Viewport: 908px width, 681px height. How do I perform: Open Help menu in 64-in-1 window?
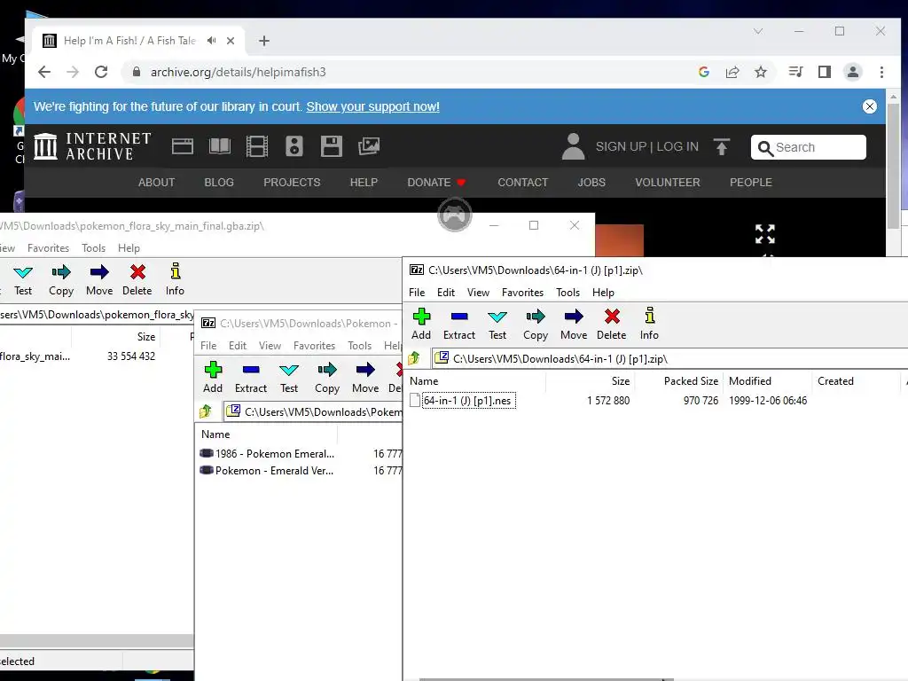[x=603, y=293]
